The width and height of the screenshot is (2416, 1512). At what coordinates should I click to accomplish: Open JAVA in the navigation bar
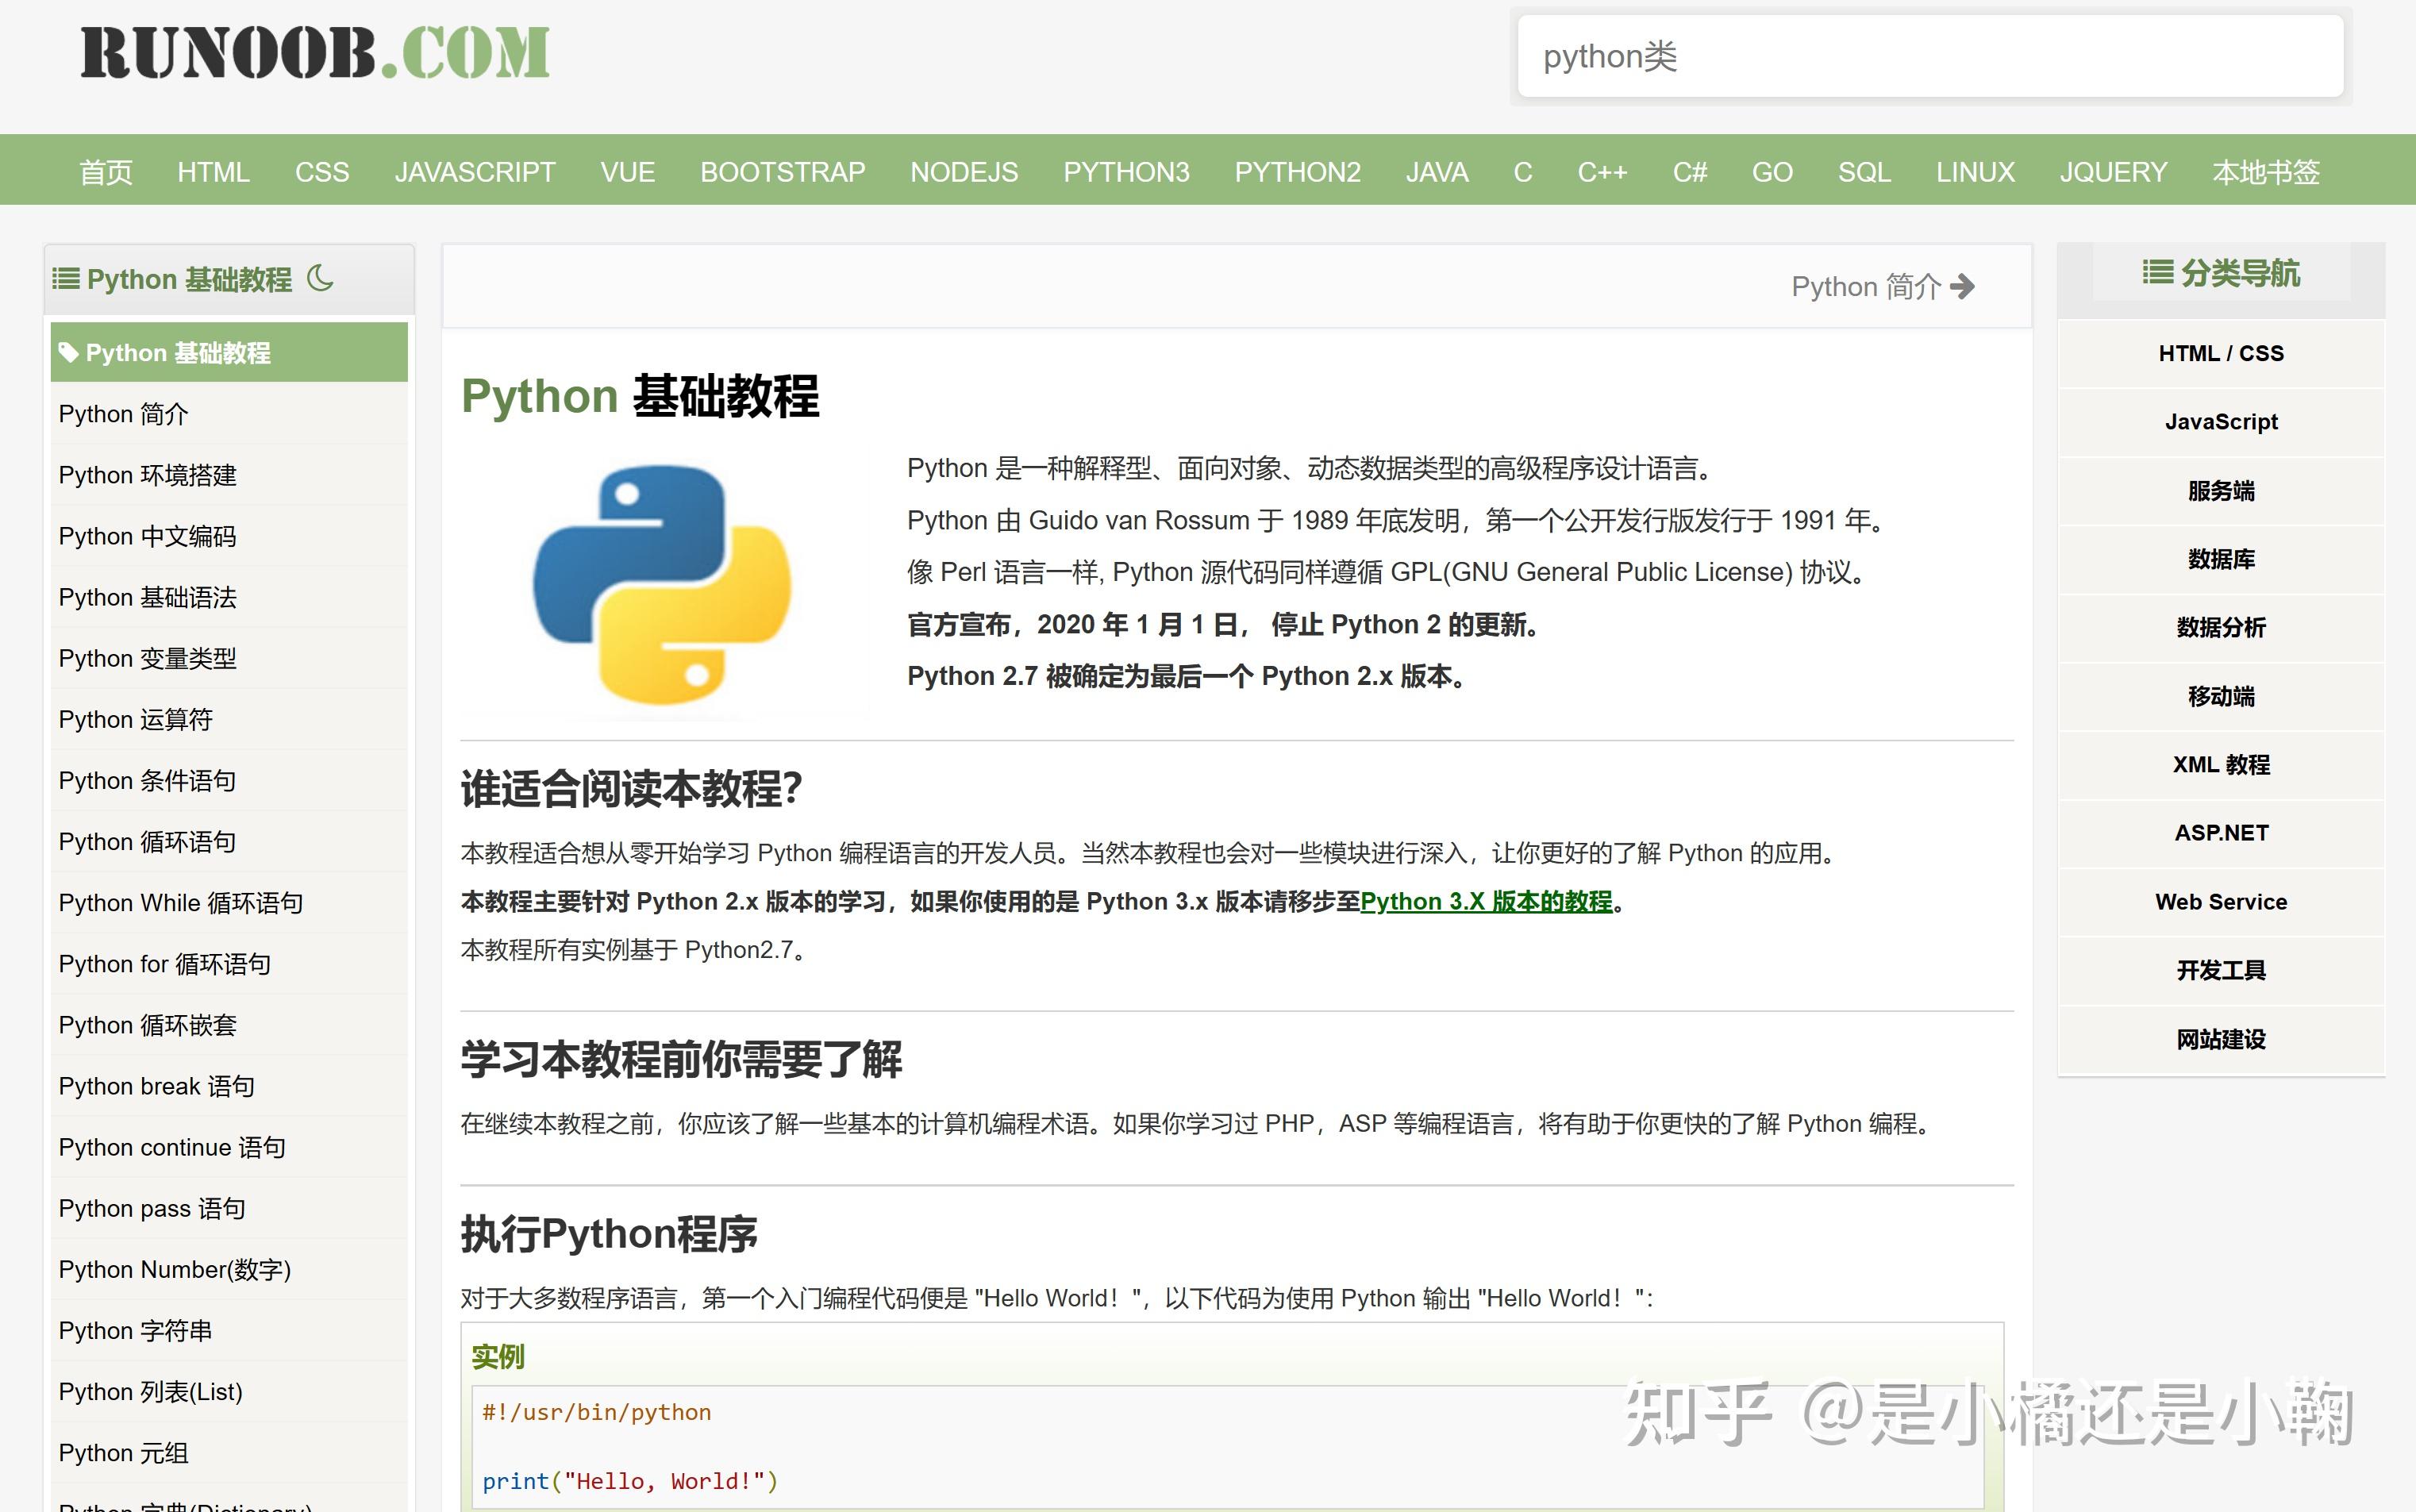(x=1437, y=172)
